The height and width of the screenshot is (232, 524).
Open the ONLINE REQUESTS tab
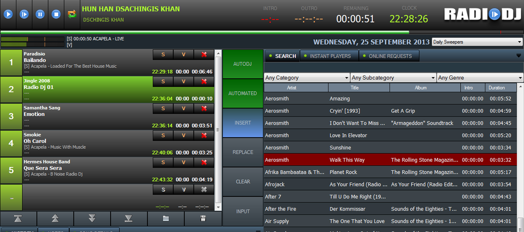coord(389,56)
